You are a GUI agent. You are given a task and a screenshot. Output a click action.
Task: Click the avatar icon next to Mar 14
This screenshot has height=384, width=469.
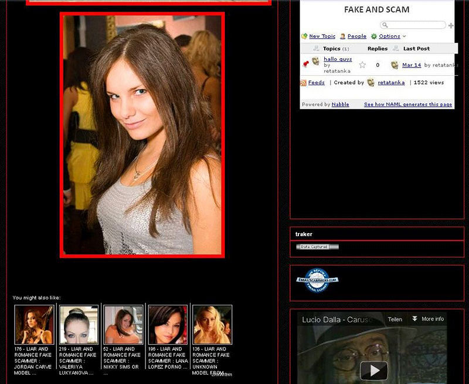tap(395, 65)
